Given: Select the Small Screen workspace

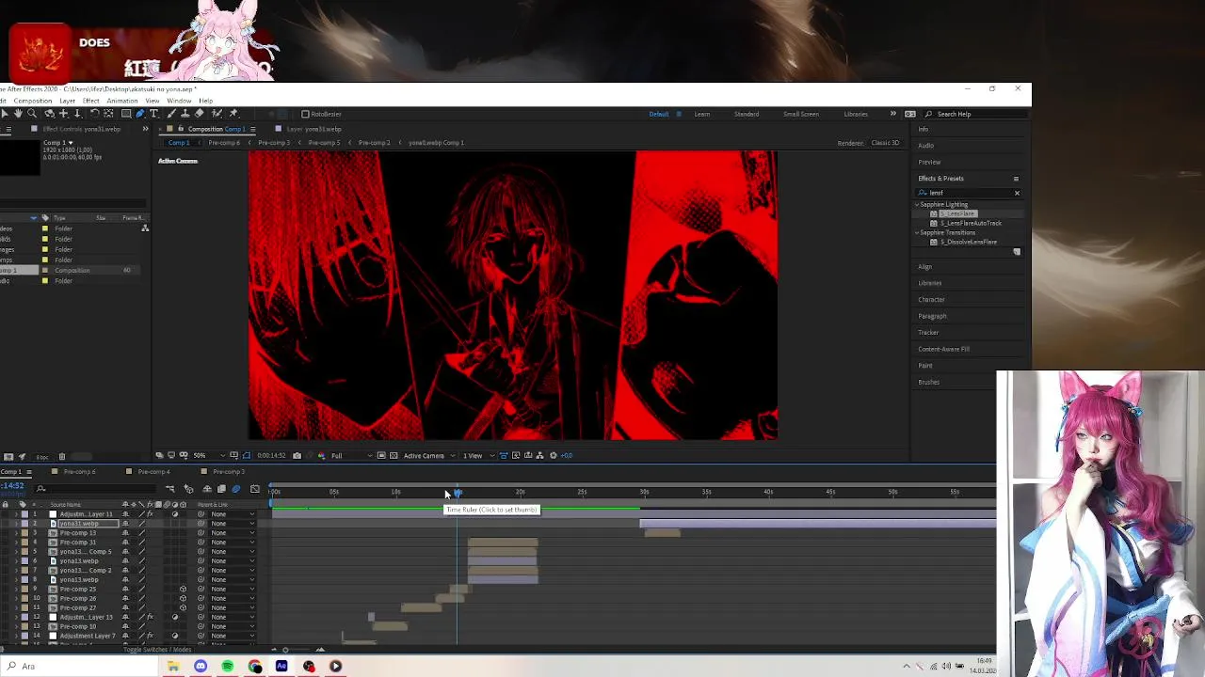Looking at the screenshot, I should tap(801, 114).
